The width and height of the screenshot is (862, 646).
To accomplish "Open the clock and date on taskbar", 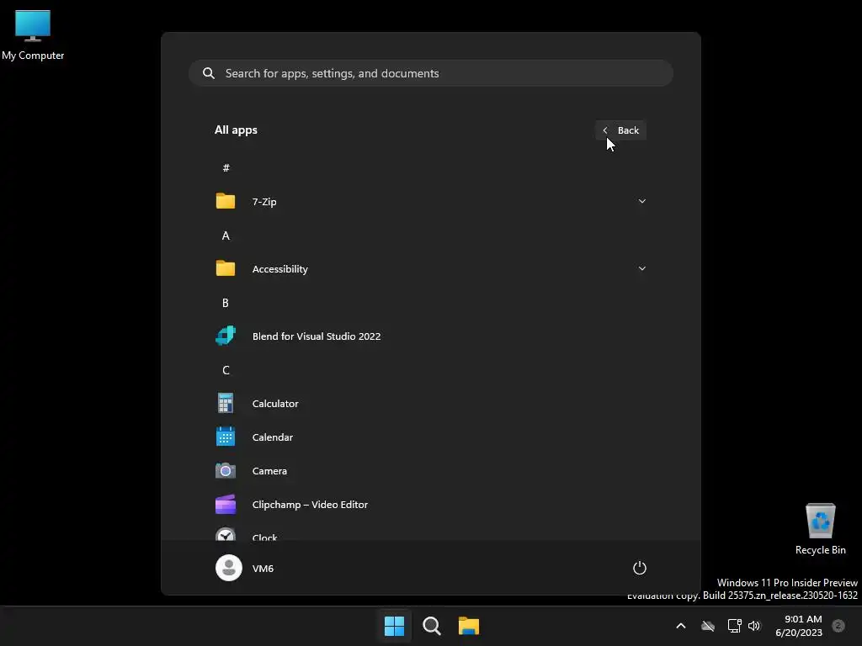I will click(x=799, y=626).
